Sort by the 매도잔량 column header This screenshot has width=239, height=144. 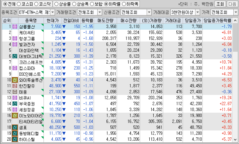(x=105, y=20)
